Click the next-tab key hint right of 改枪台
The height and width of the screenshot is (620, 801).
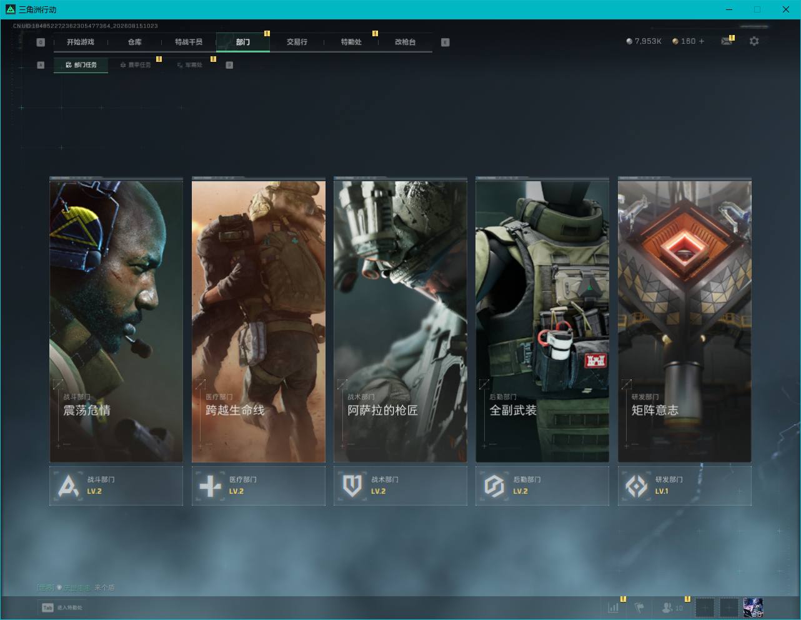click(445, 42)
